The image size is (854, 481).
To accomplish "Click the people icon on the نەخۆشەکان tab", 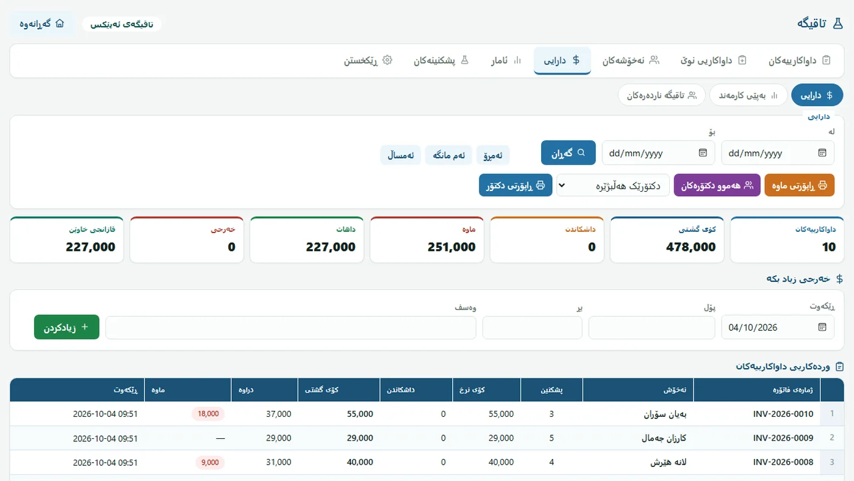I will click(655, 60).
